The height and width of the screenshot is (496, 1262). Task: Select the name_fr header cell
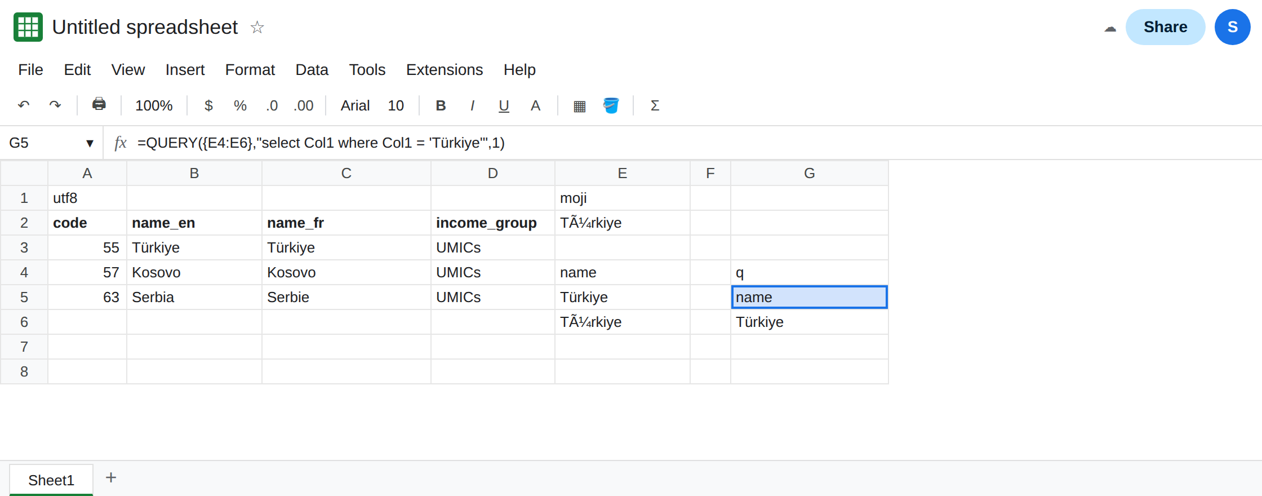(x=346, y=223)
